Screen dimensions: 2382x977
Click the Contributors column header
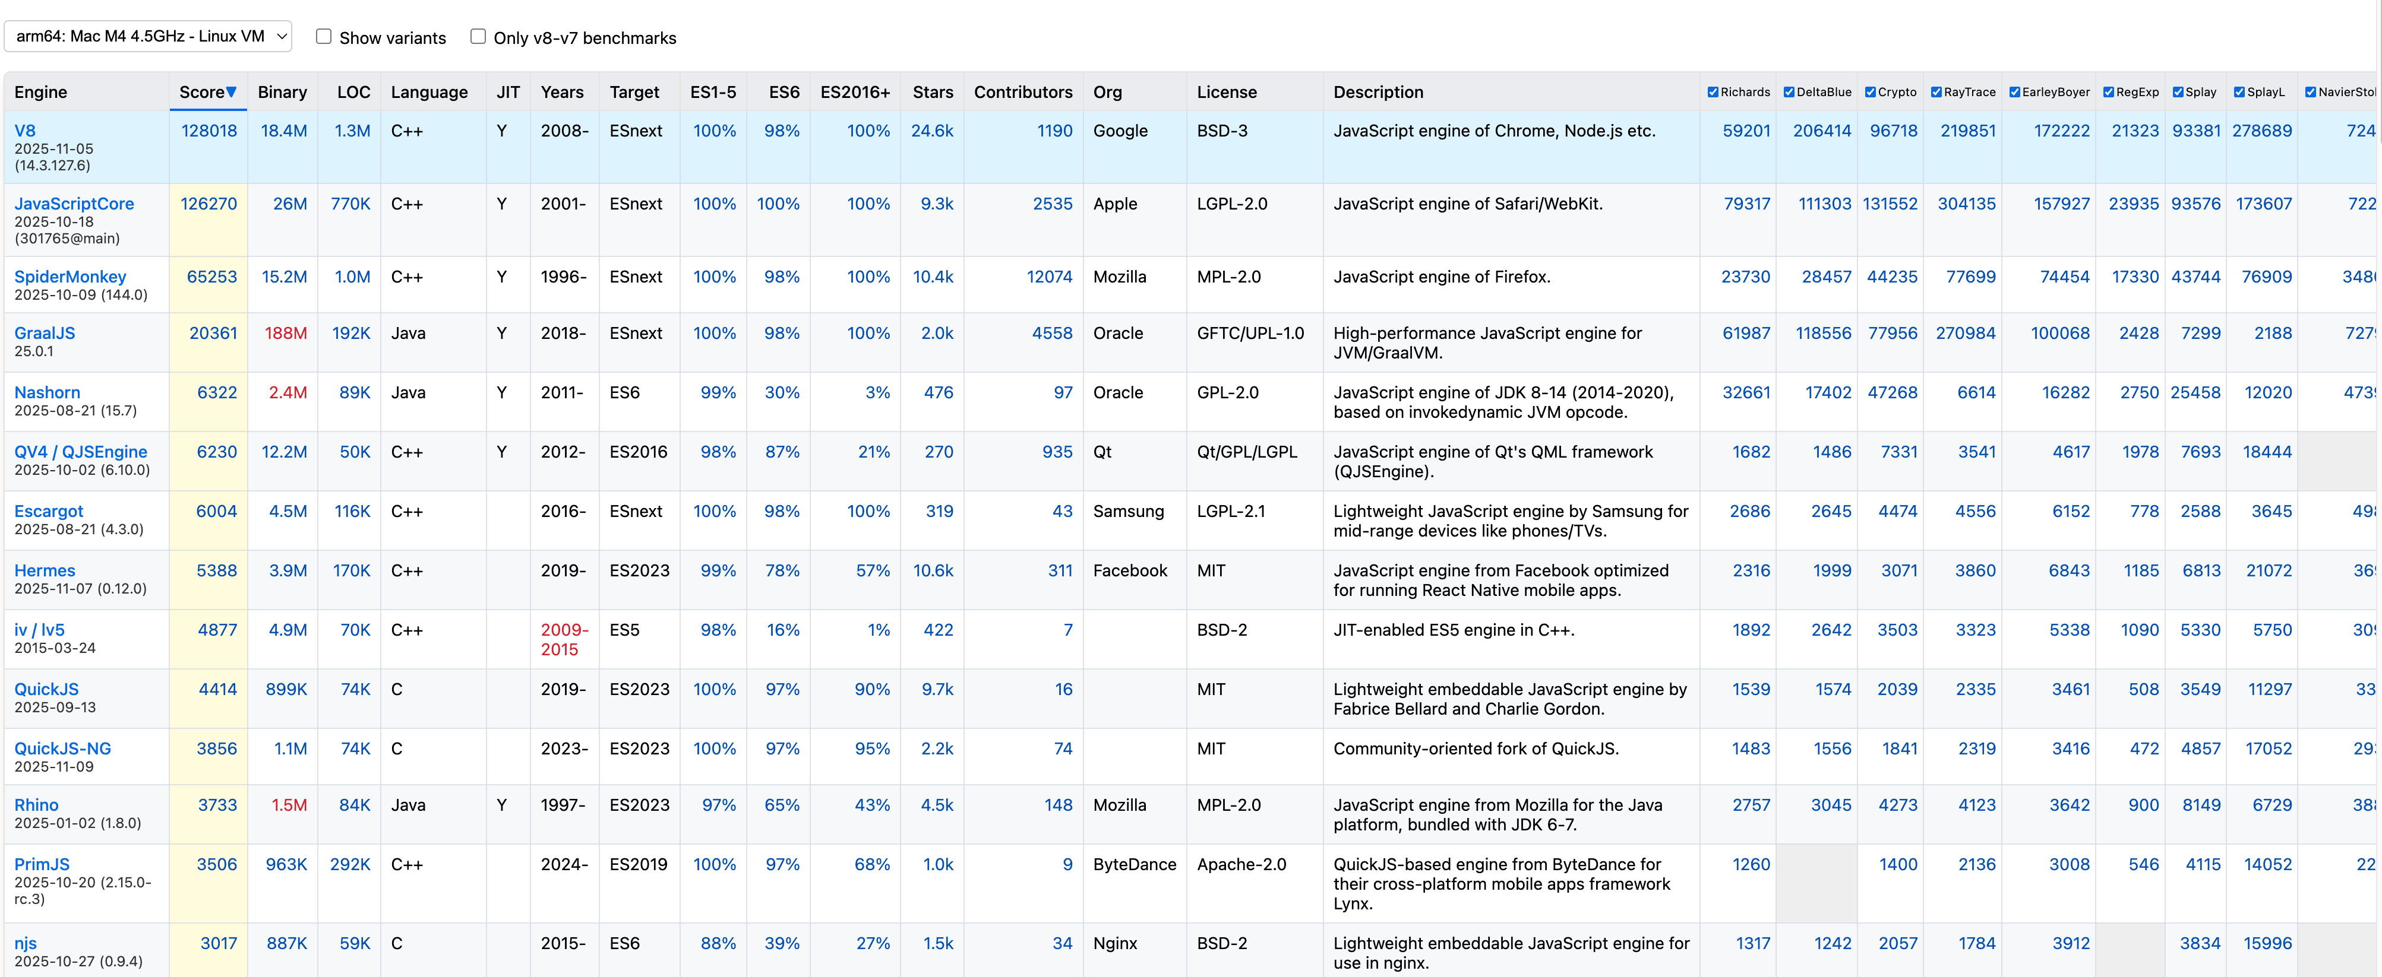pos(1023,93)
